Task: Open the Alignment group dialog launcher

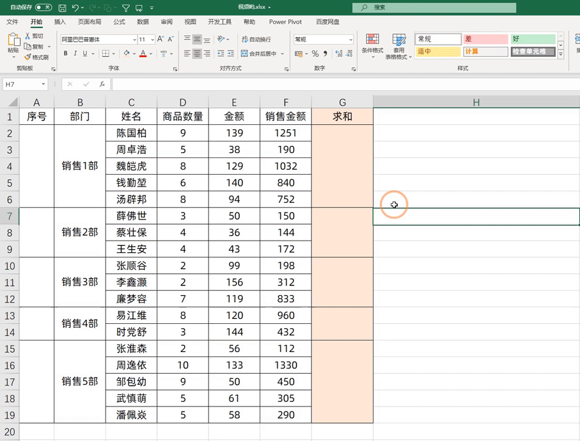Action: (x=286, y=69)
